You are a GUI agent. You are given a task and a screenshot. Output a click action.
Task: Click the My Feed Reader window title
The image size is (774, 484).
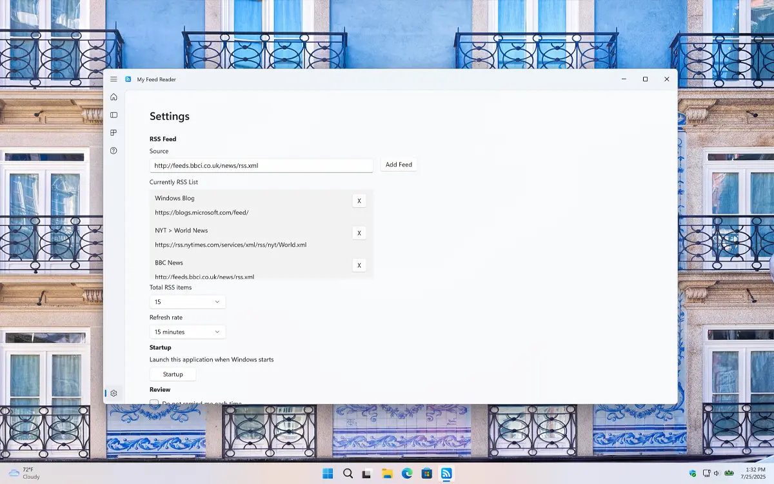[157, 79]
